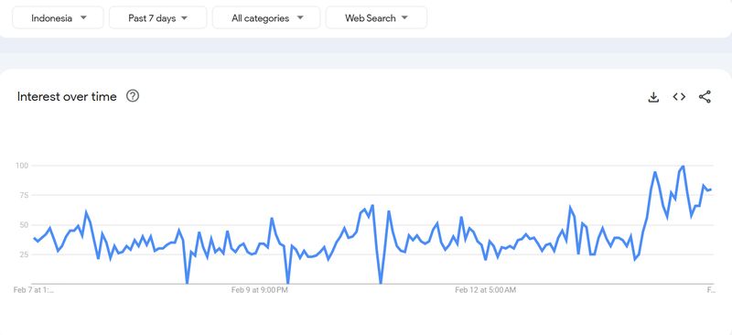Click the All categories dropdown arrow
Image resolution: width=732 pixels, height=335 pixels.
pyautogui.click(x=300, y=17)
